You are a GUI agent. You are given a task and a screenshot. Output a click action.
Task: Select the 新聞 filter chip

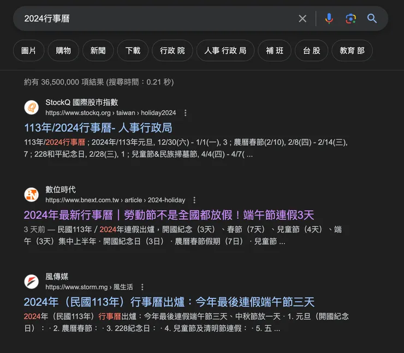coord(98,50)
